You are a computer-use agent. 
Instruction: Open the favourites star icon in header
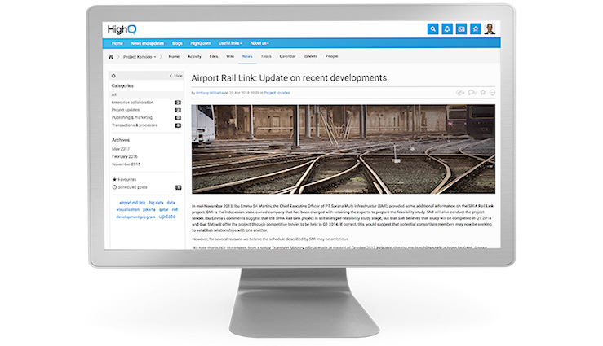click(476, 28)
